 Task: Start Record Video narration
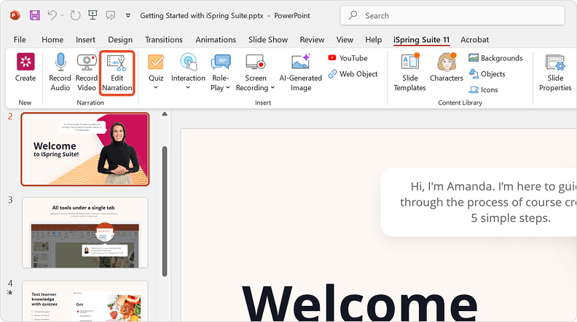click(x=87, y=72)
